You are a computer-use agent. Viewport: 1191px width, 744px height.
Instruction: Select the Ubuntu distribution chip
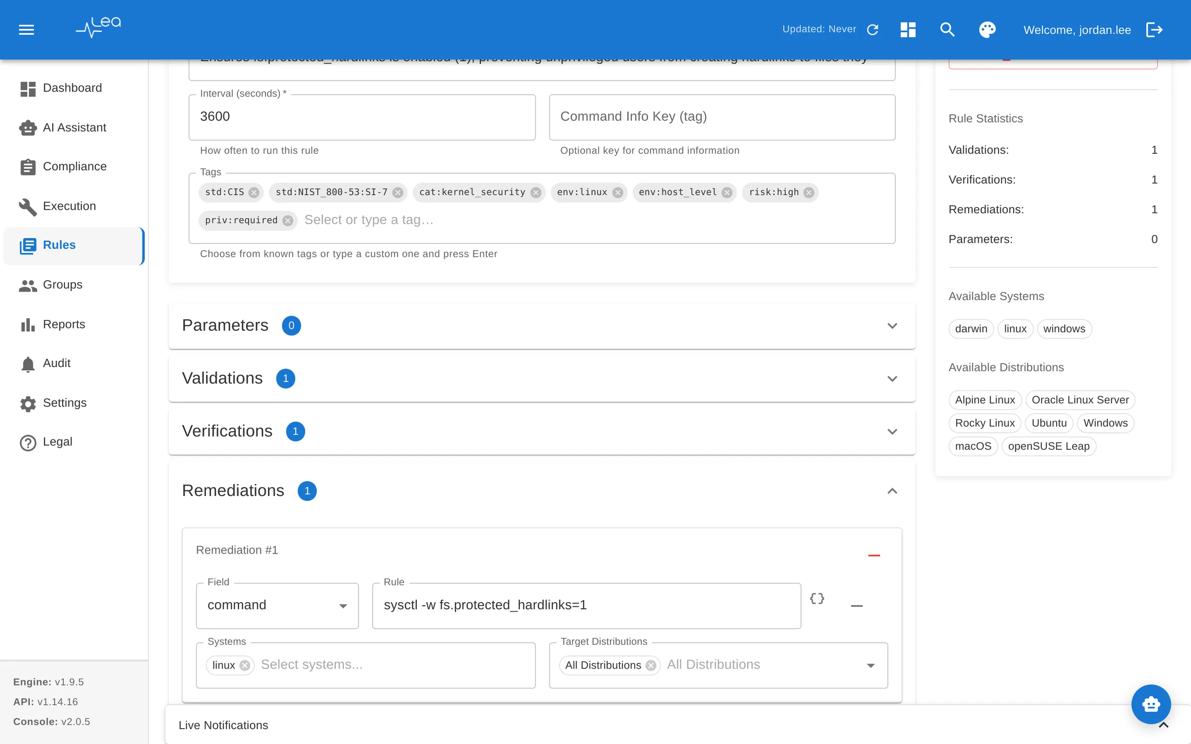[x=1049, y=423]
